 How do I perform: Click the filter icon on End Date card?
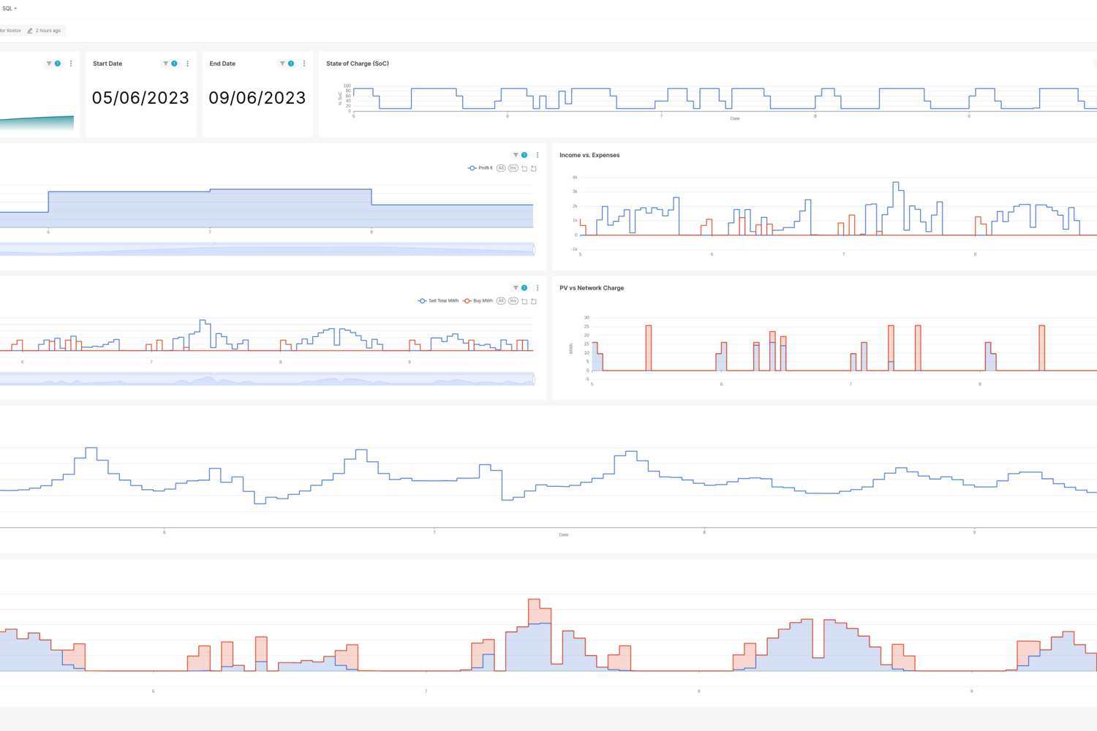point(282,64)
